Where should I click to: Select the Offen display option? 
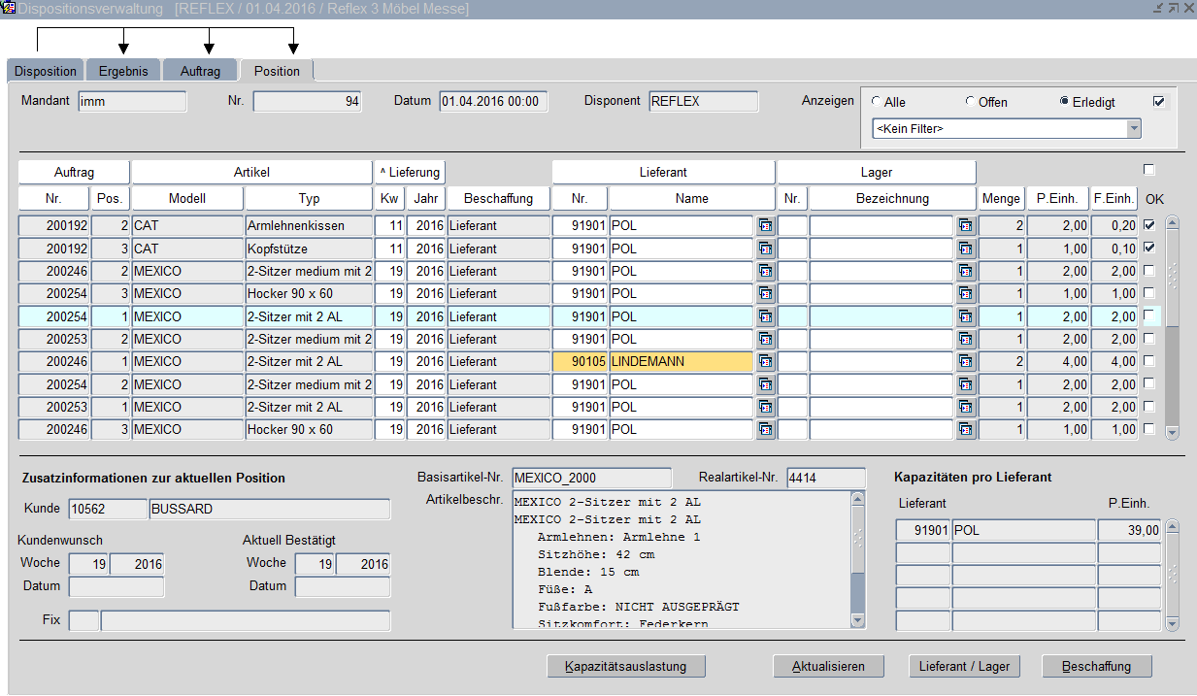tap(971, 102)
